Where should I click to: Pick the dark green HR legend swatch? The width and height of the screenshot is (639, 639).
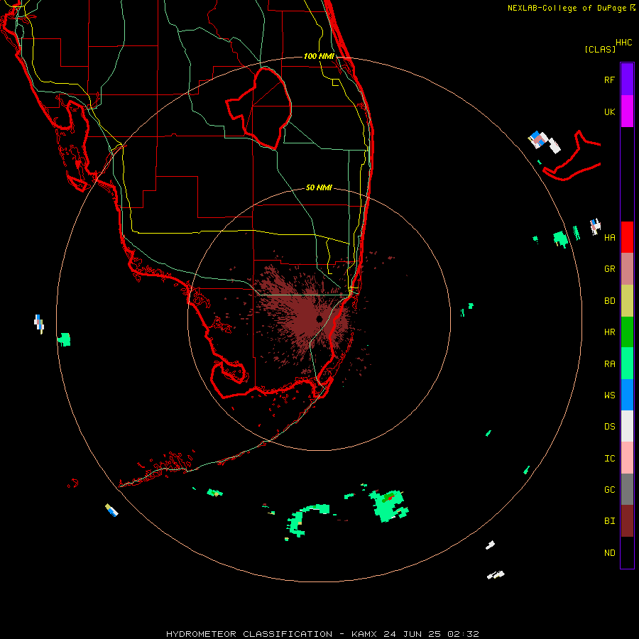click(627, 332)
